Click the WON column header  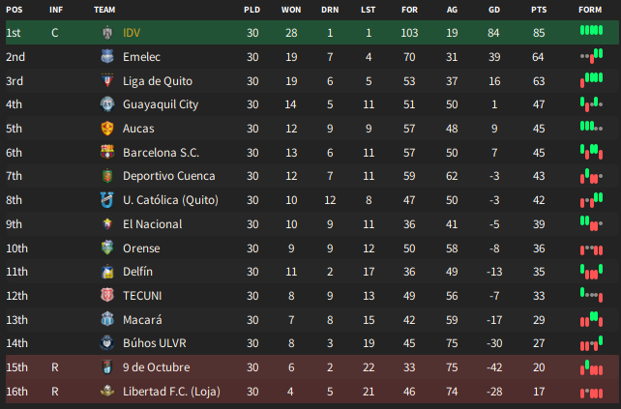tap(291, 10)
